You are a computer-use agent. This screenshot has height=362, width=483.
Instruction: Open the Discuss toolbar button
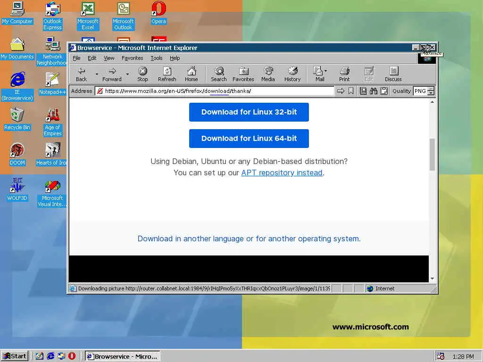[x=393, y=74]
